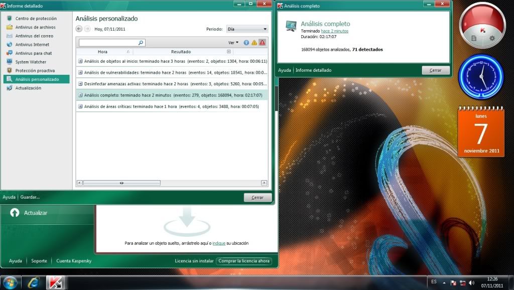Screen dimensions: 514x290
Task: Expand Análisis de áreas críticas row
Action: (80, 106)
